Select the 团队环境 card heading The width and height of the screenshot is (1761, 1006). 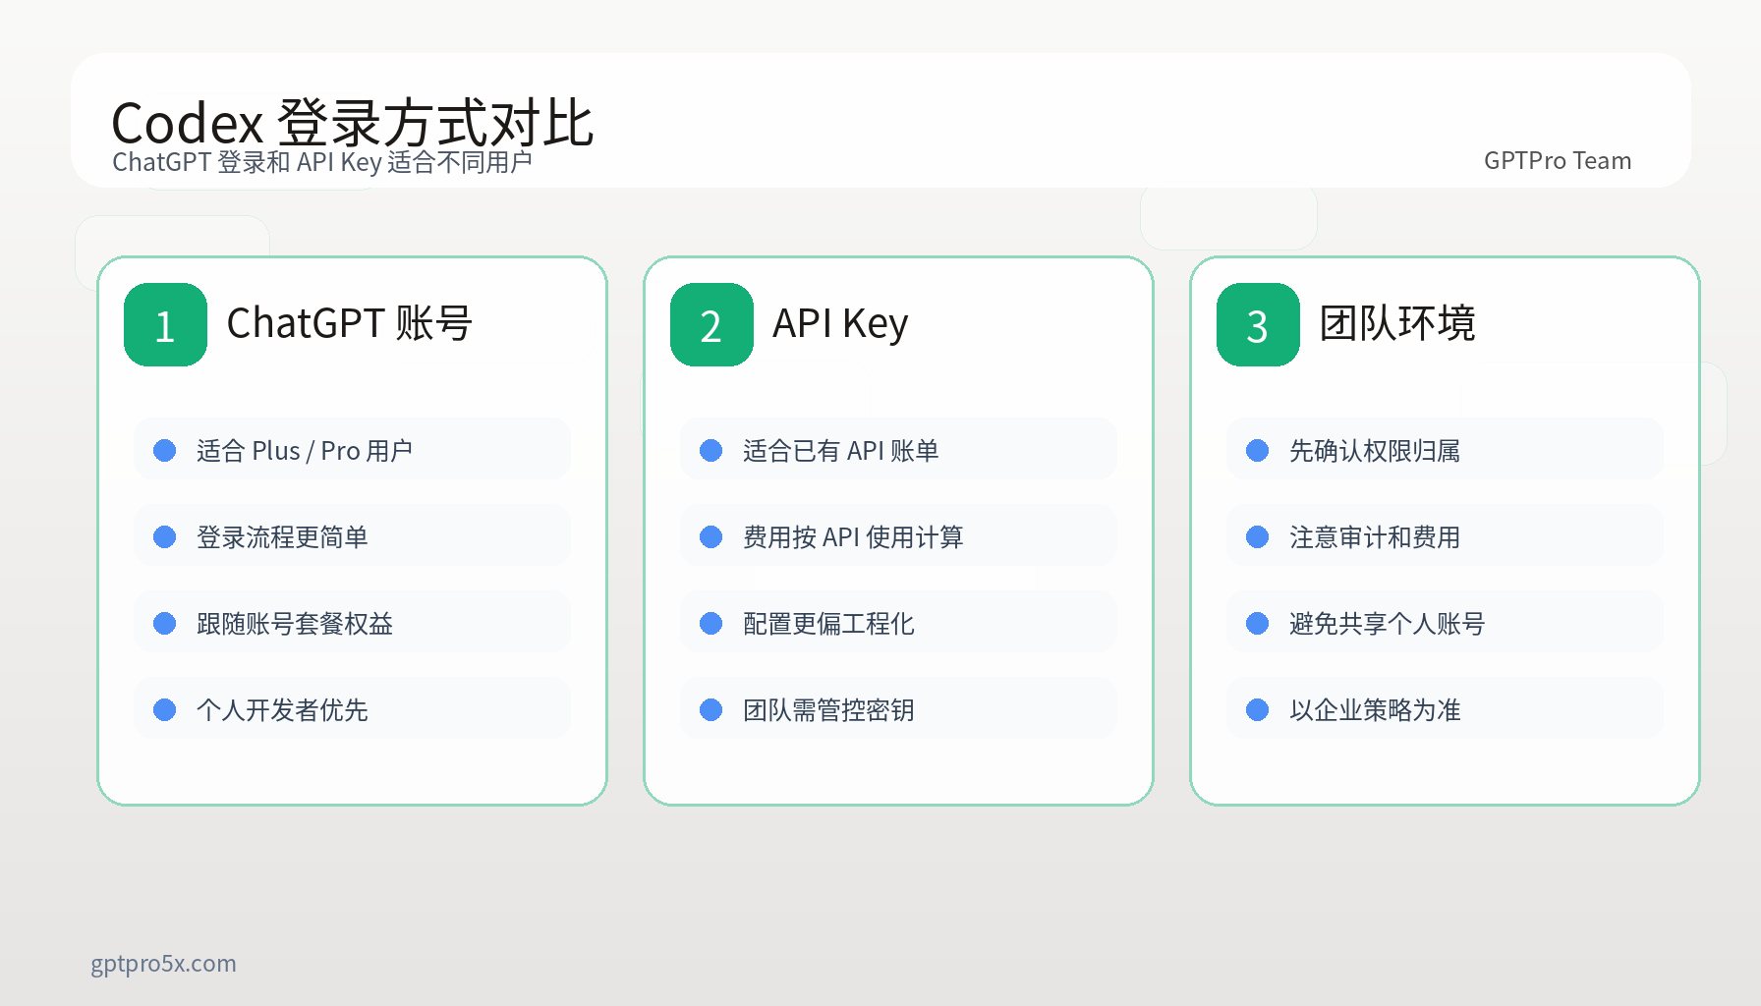1397,323
